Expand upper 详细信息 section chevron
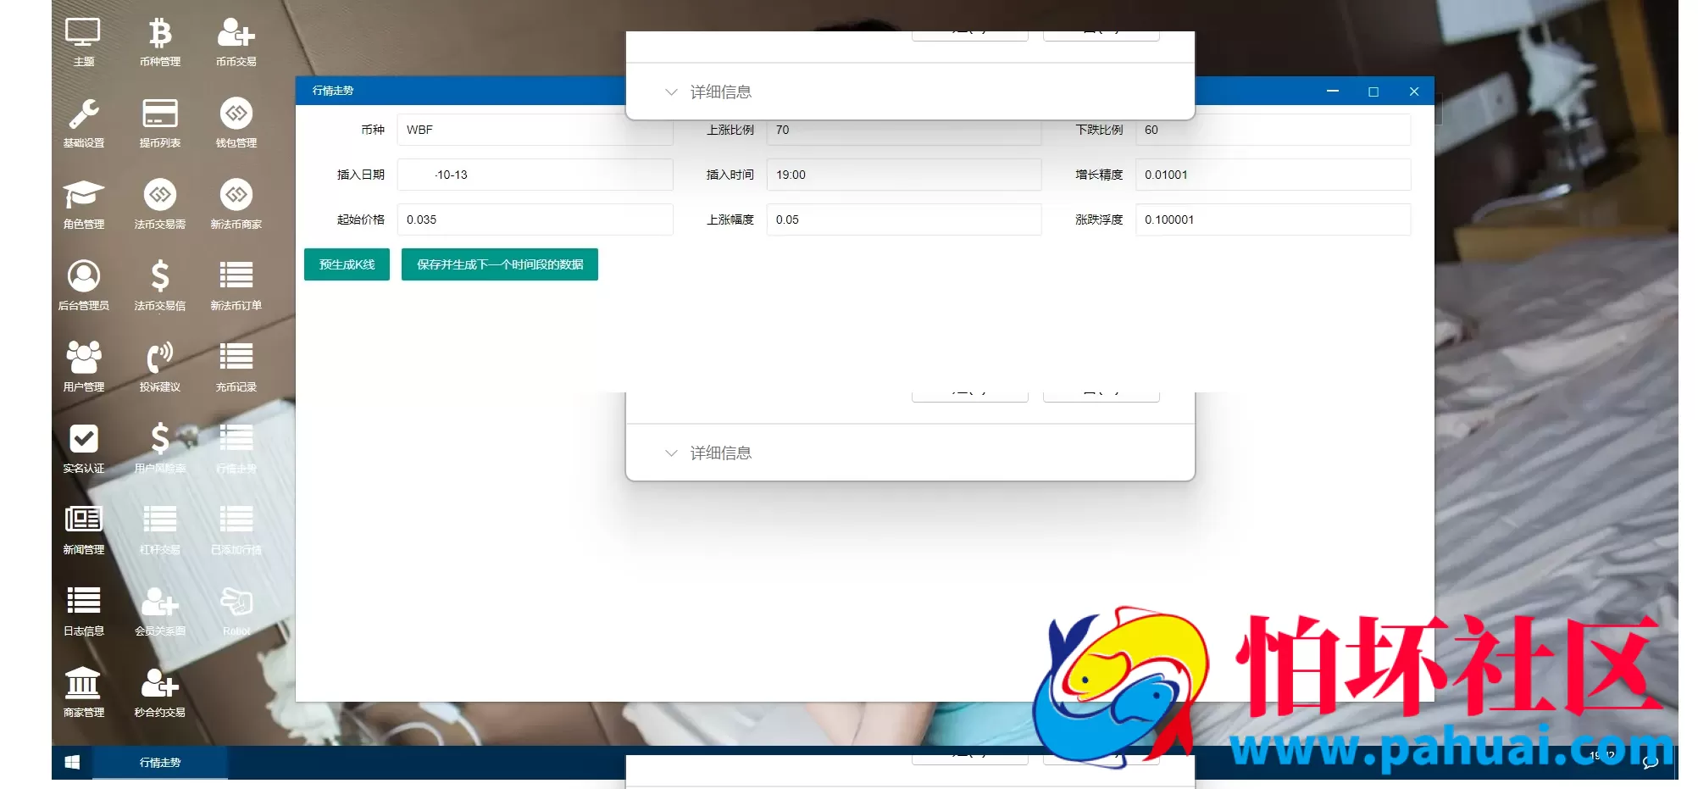The width and height of the screenshot is (1698, 789). (x=671, y=92)
